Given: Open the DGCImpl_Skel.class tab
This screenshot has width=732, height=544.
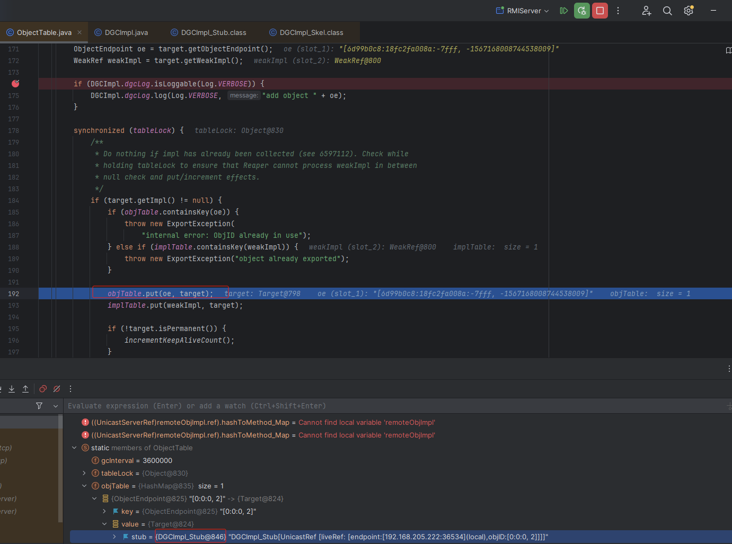Looking at the screenshot, I should tap(311, 32).
